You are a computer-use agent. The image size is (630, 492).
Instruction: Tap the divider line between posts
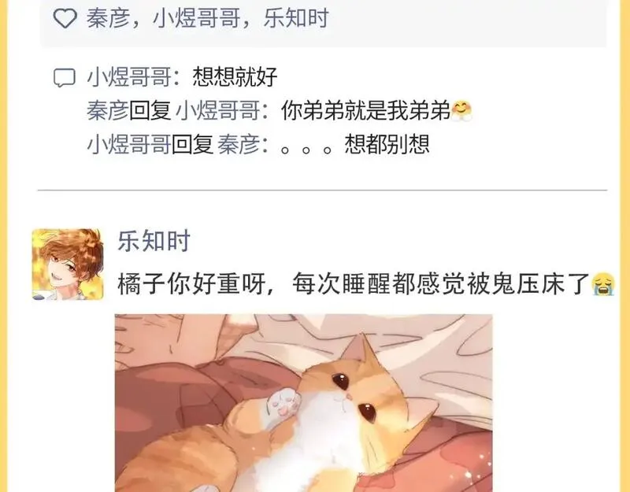coord(323,190)
